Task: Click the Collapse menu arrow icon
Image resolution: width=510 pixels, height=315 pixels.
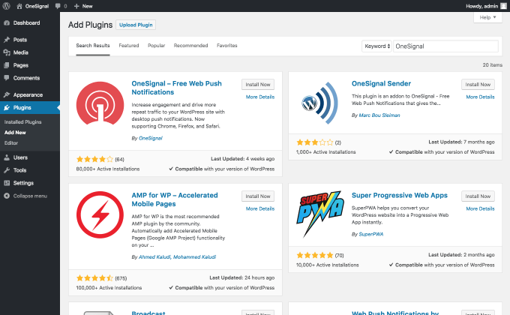Action: pyautogui.click(x=7, y=196)
